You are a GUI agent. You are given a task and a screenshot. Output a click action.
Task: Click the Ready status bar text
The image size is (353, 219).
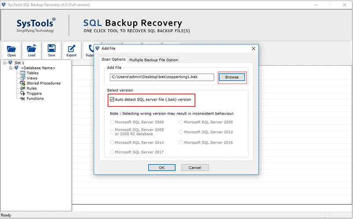(x=6, y=215)
